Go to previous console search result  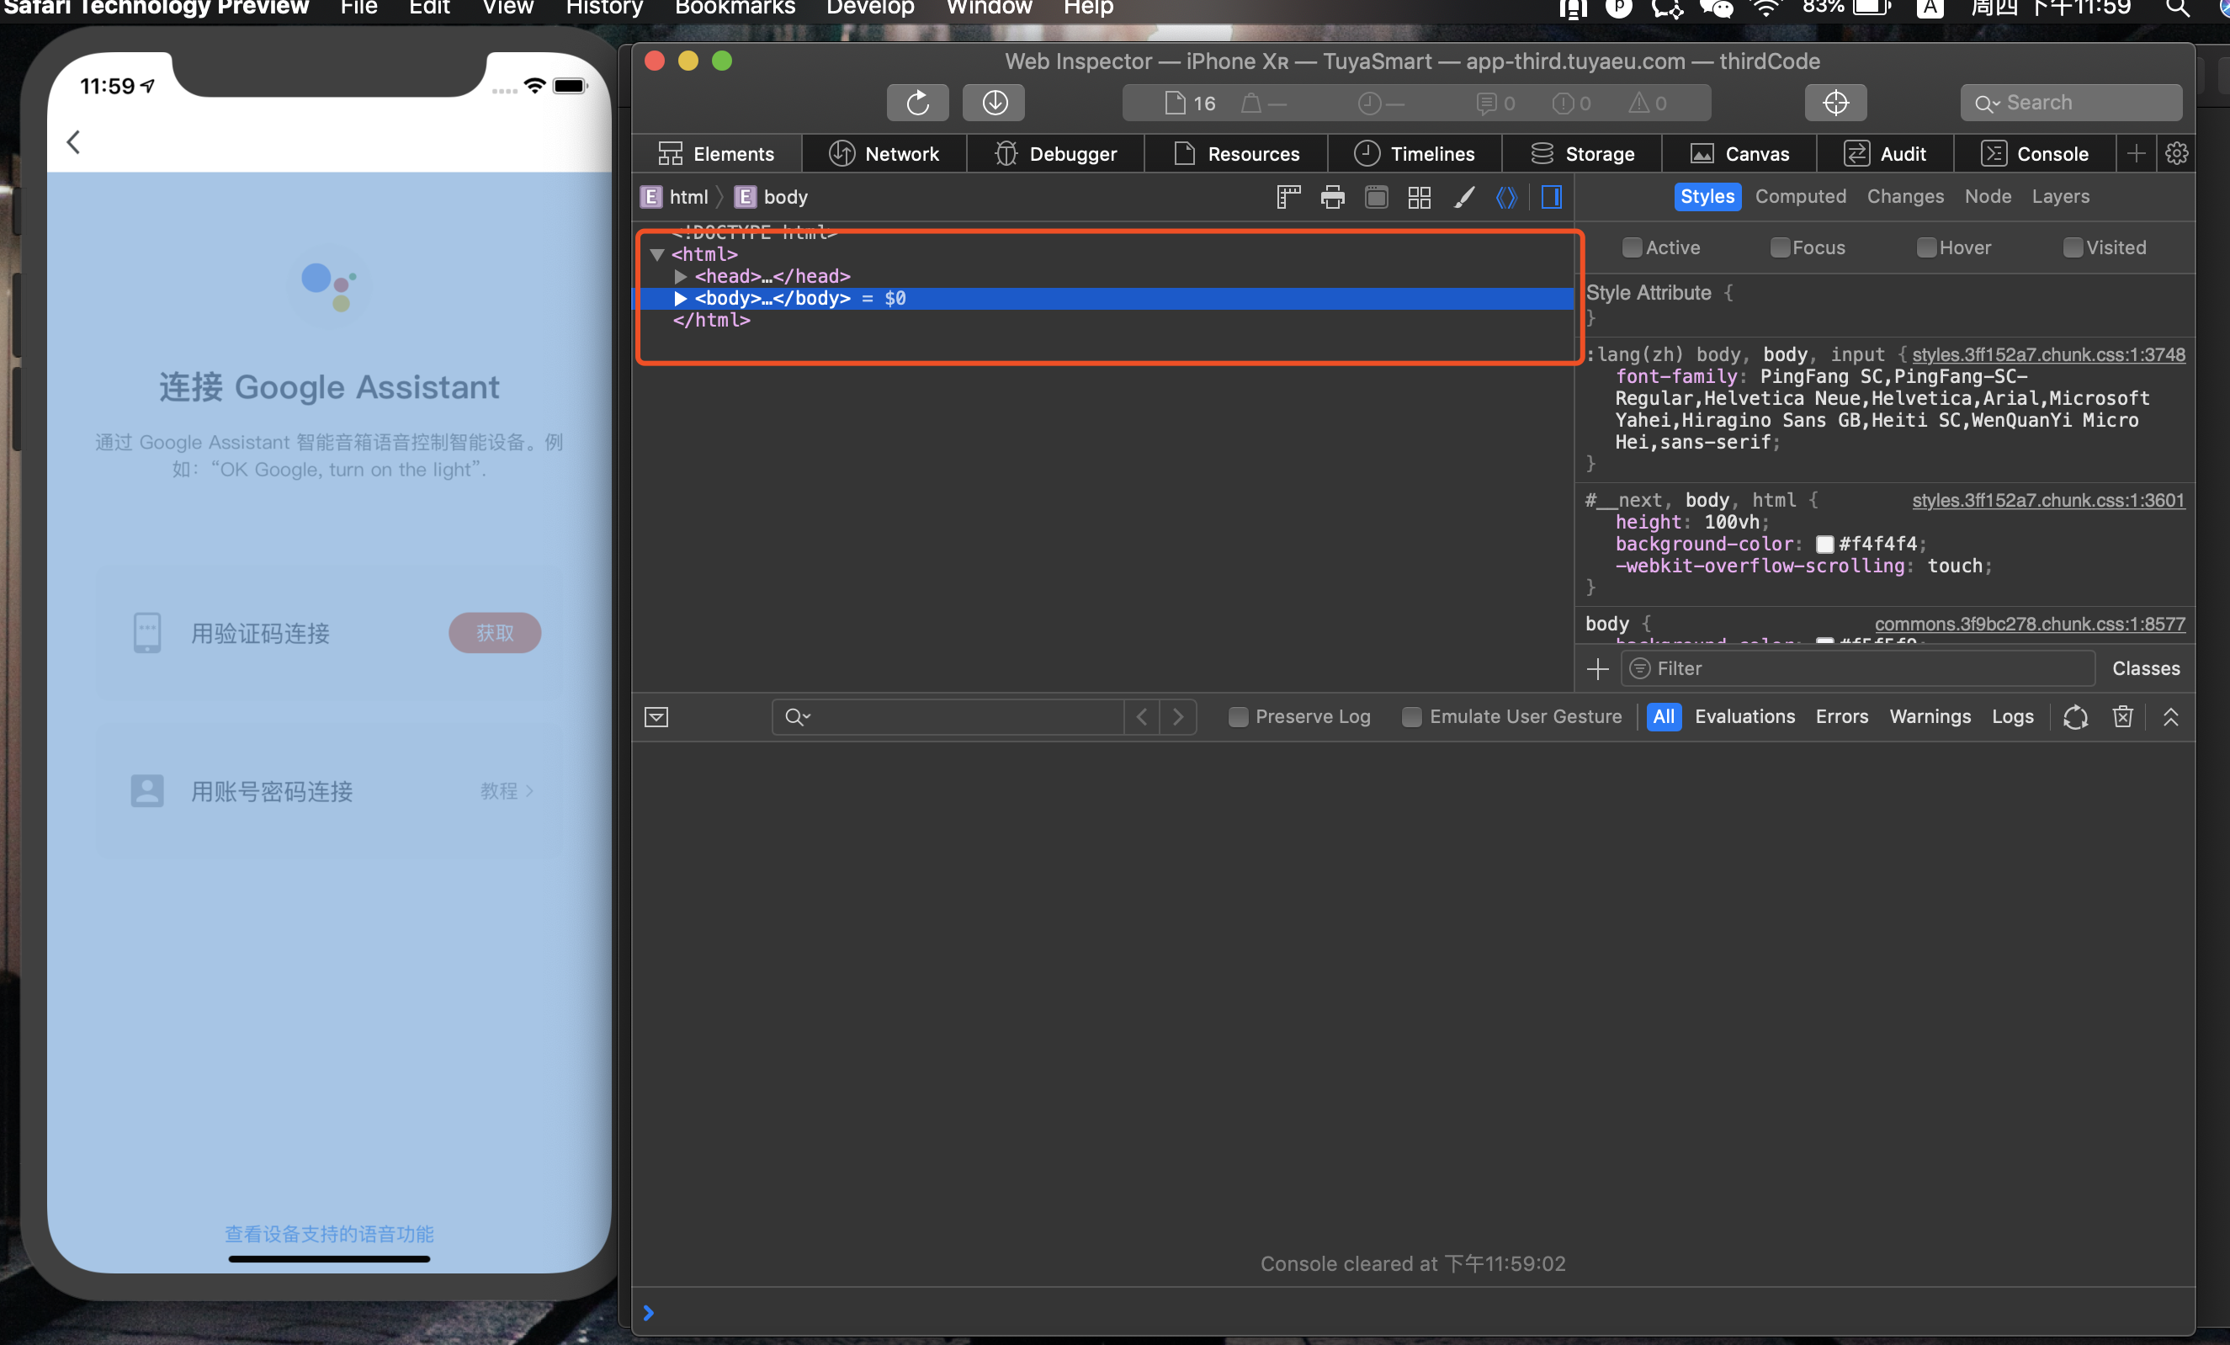[1142, 717]
